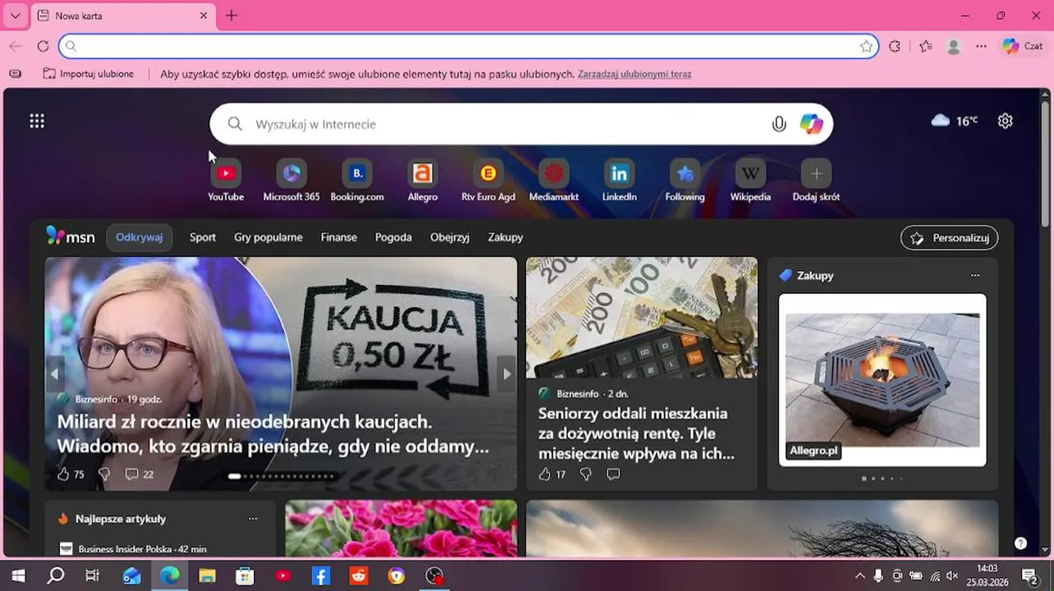
Task: Click Importuj ulubione button
Action: (89, 74)
